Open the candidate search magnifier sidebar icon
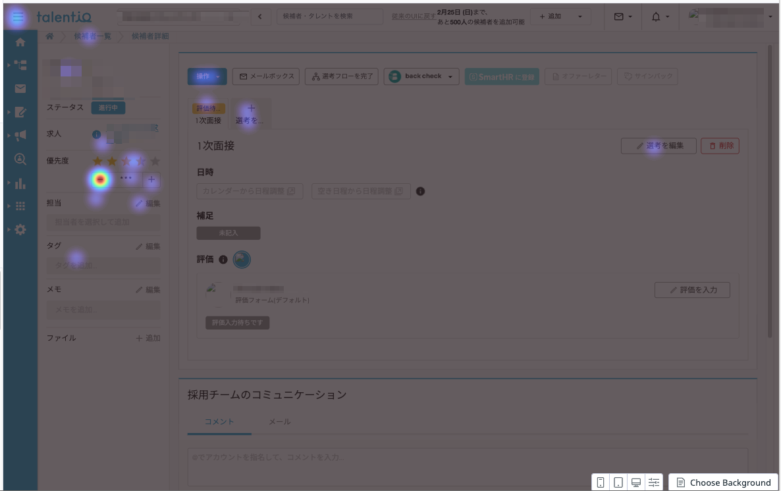The image size is (781, 491). click(20, 159)
